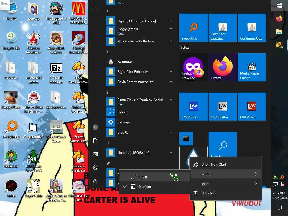Open the LAV Splitter tile
The width and height of the screenshot is (288, 216).
(x=222, y=107)
